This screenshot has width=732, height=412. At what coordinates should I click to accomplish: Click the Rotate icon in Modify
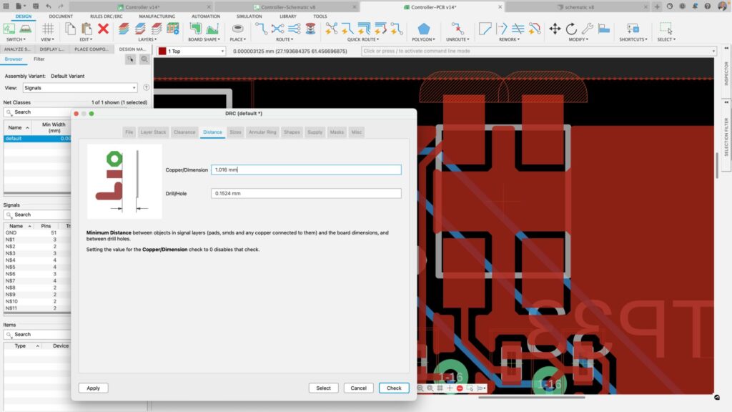571,29
